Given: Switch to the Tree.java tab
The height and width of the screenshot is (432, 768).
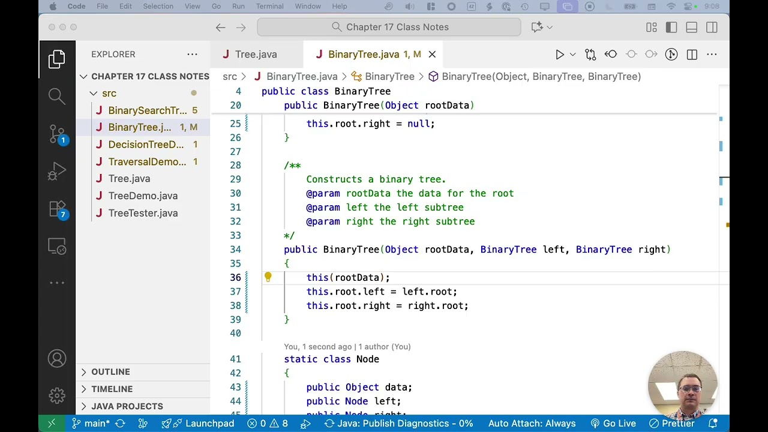Looking at the screenshot, I should (x=256, y=55).
